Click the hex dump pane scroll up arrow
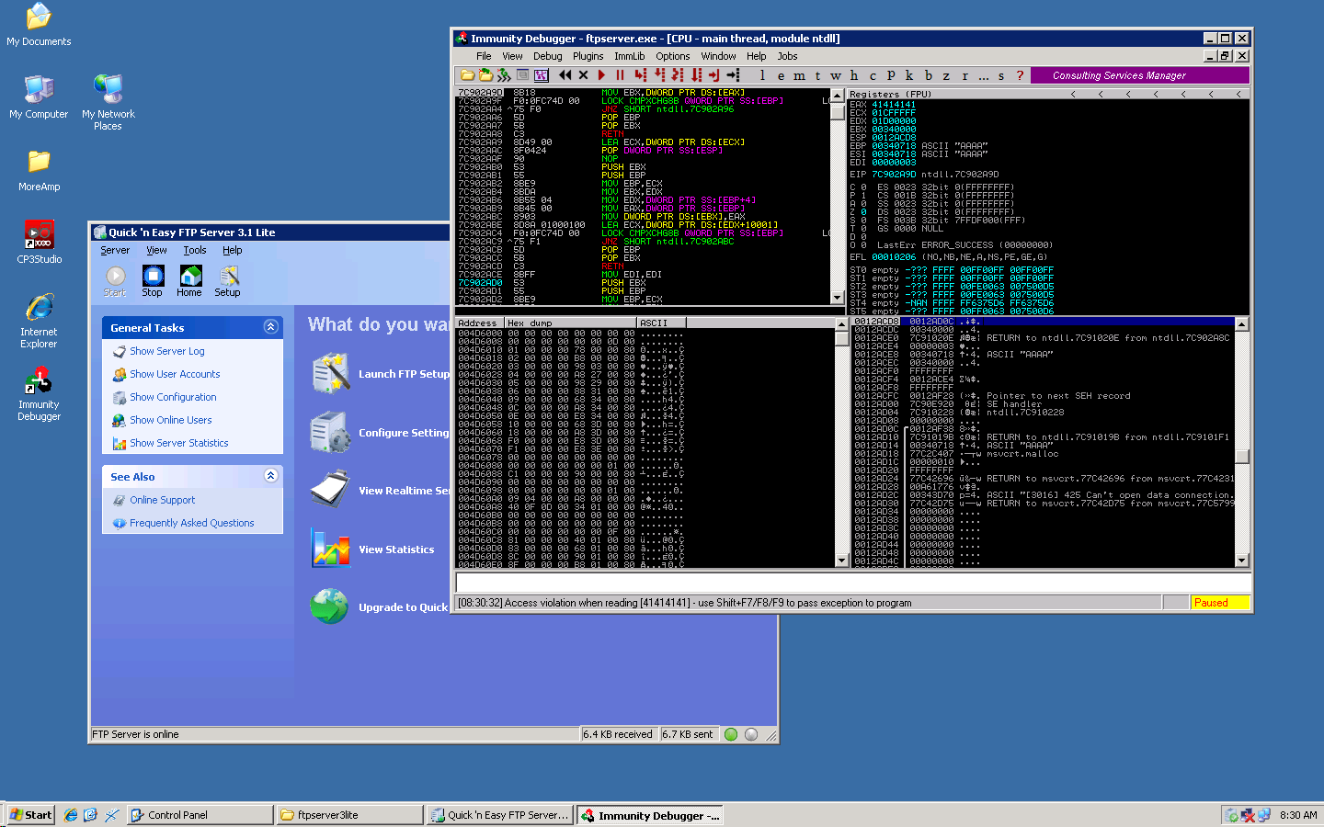 (x=841, y=324)
